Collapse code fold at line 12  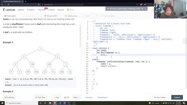coord(89,48)
